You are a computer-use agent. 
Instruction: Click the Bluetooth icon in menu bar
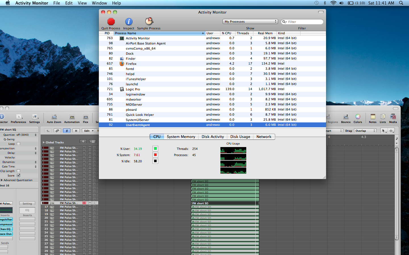[x=325, y=3]
